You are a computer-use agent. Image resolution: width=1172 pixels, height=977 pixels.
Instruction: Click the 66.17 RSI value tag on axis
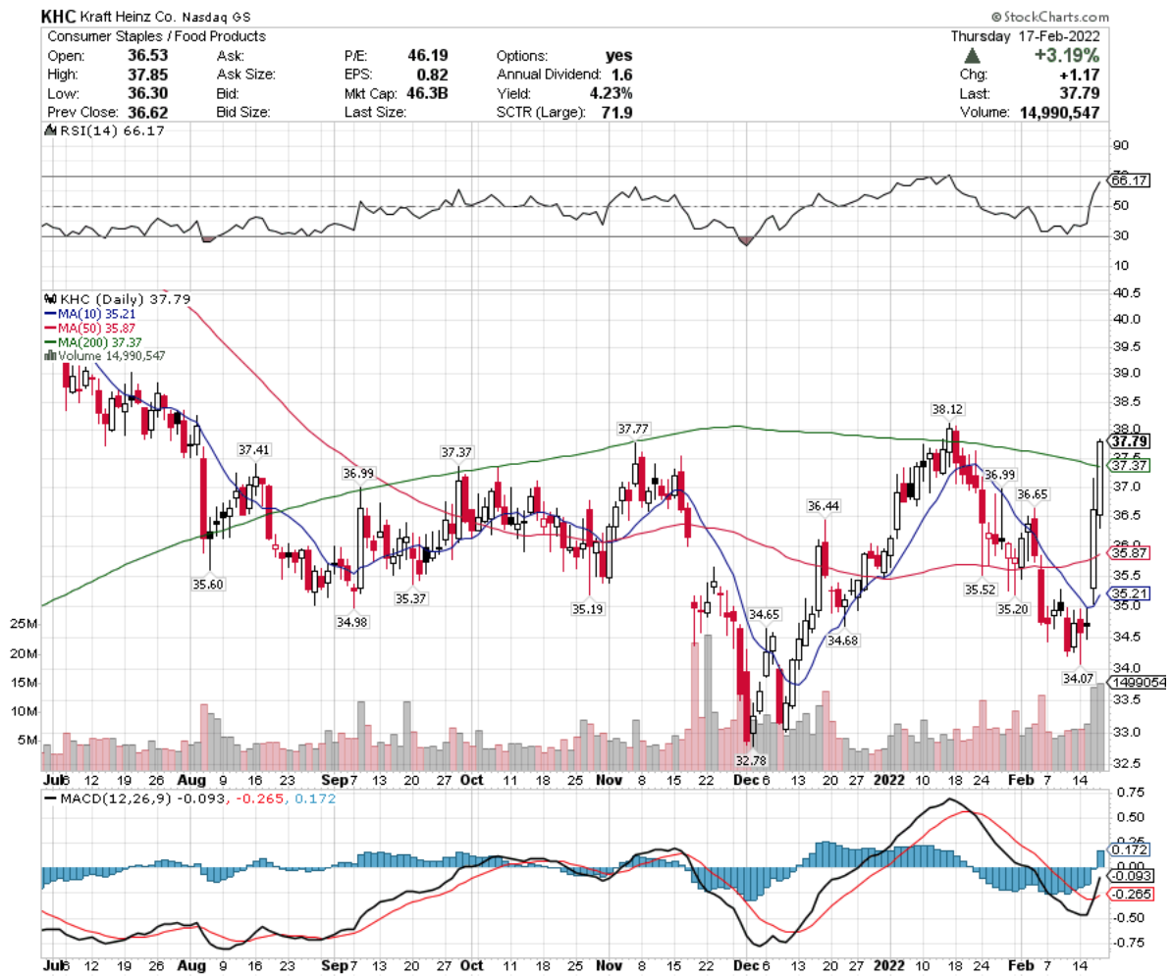point(1129,180)
